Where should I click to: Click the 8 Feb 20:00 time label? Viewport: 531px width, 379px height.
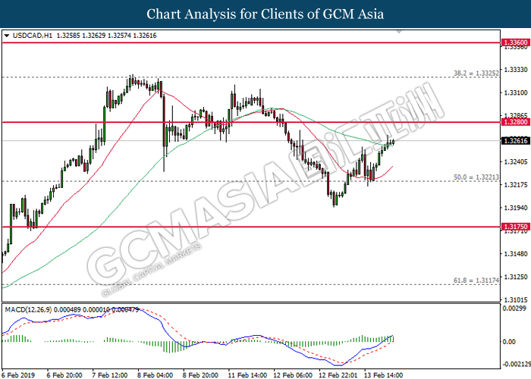pos(200,375)
